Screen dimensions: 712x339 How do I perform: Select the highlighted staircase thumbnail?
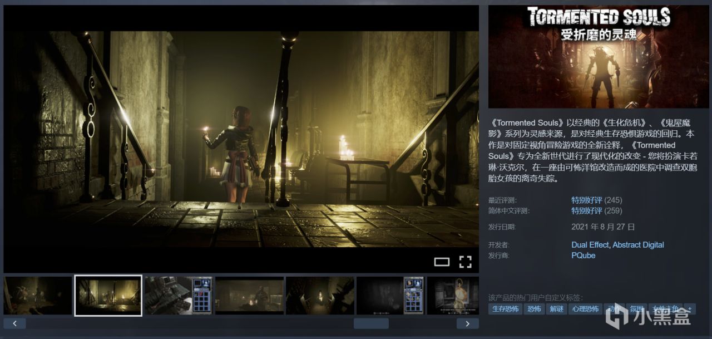pyautogui.click(x=108, y=296)
